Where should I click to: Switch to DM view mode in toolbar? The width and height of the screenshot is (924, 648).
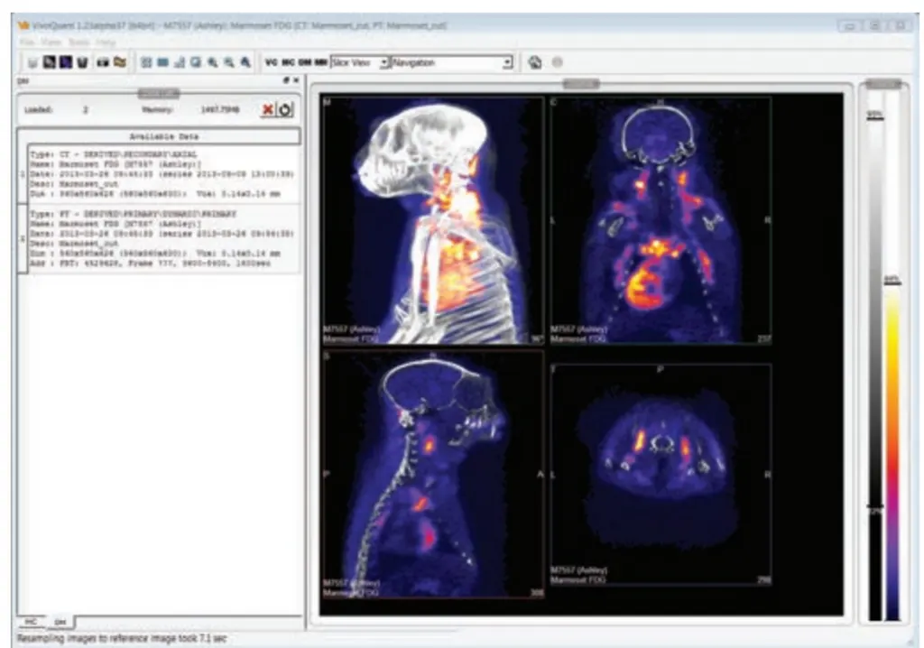(x=305, y=62)
